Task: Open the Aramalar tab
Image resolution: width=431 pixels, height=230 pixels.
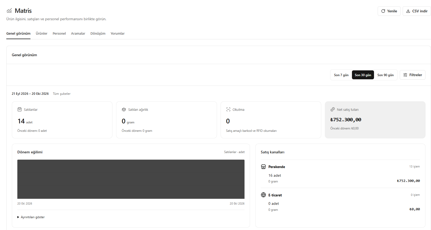Action: pyautogui.click(x=78, y=34)
